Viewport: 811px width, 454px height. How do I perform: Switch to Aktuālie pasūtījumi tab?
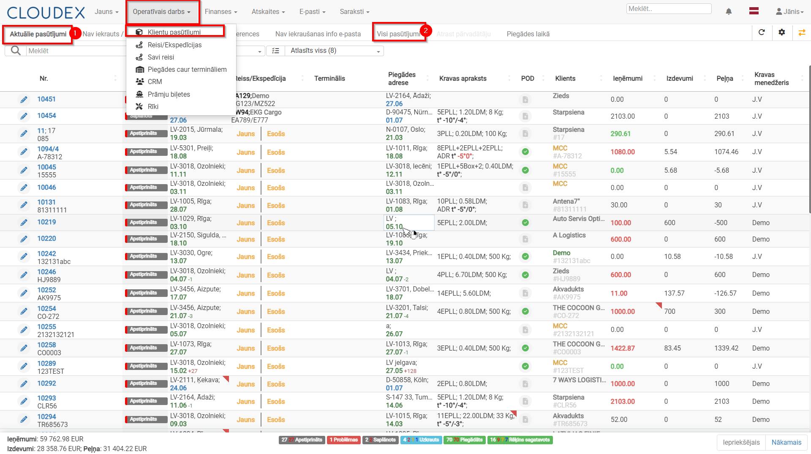(x=38, y=34)
